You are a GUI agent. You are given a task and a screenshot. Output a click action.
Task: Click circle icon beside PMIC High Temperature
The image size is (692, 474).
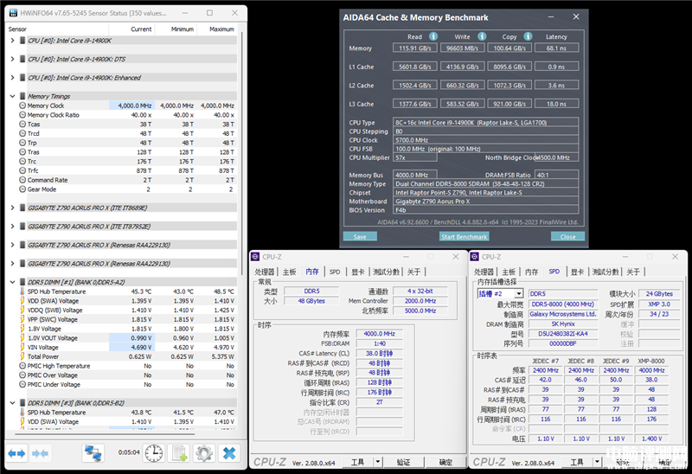[22, 365]
